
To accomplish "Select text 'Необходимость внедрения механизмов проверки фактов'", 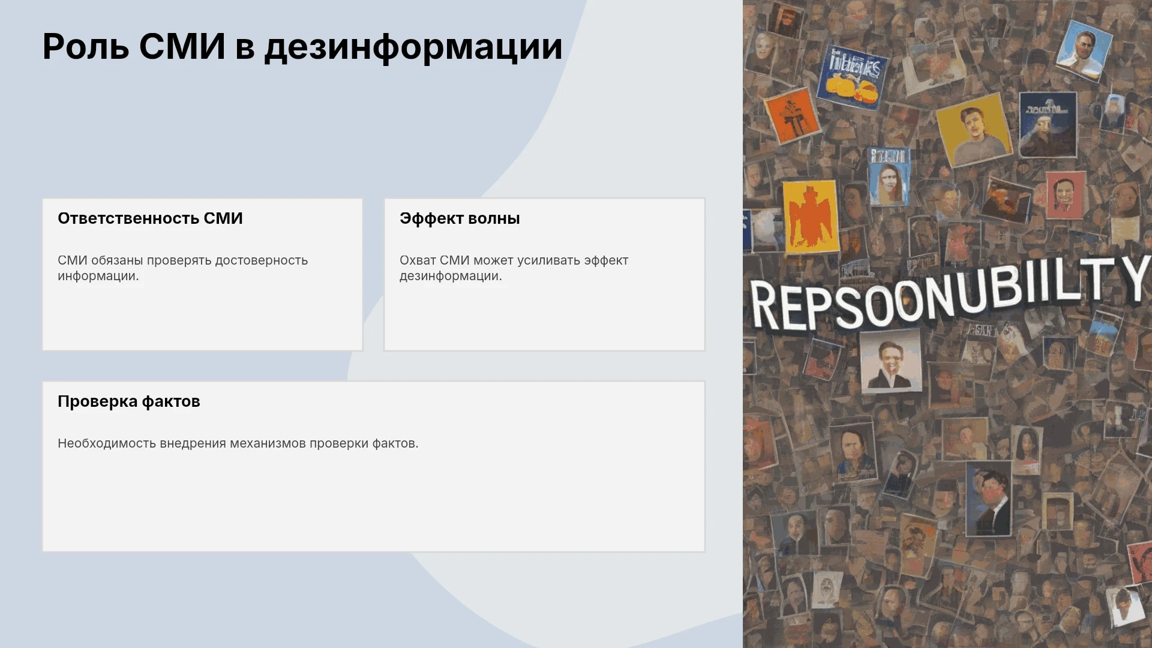I will coord(238,443).
